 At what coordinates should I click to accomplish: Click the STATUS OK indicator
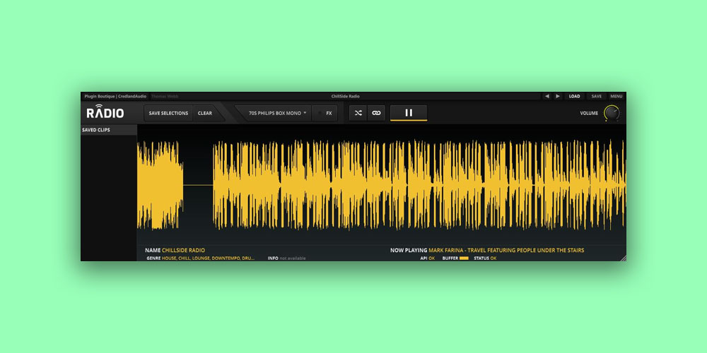[485, 258]
